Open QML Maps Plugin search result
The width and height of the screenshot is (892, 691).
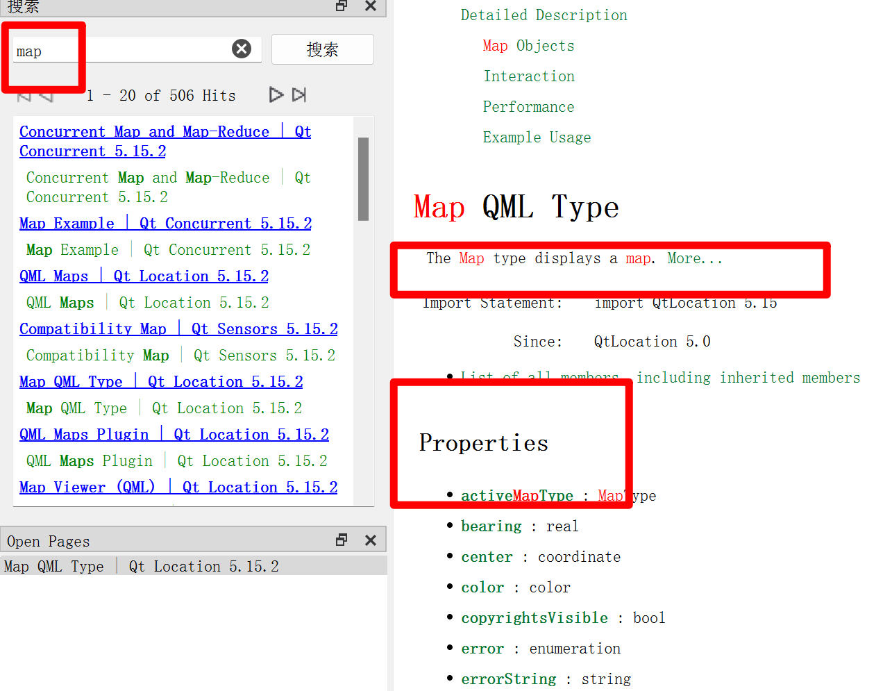(x=174, y=434)
